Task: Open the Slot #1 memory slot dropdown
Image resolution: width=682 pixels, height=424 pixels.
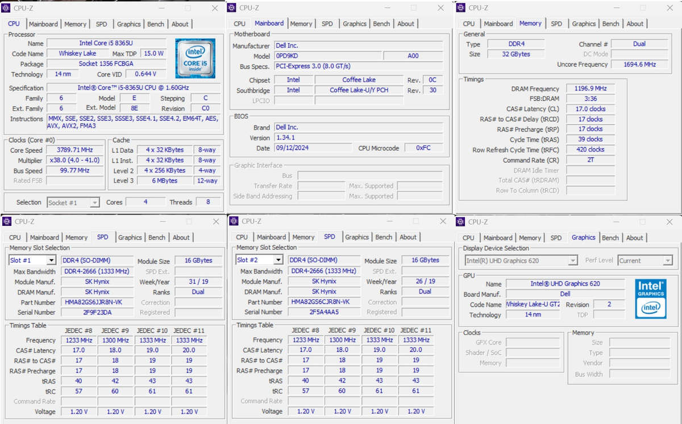Action: pos(51,261)
